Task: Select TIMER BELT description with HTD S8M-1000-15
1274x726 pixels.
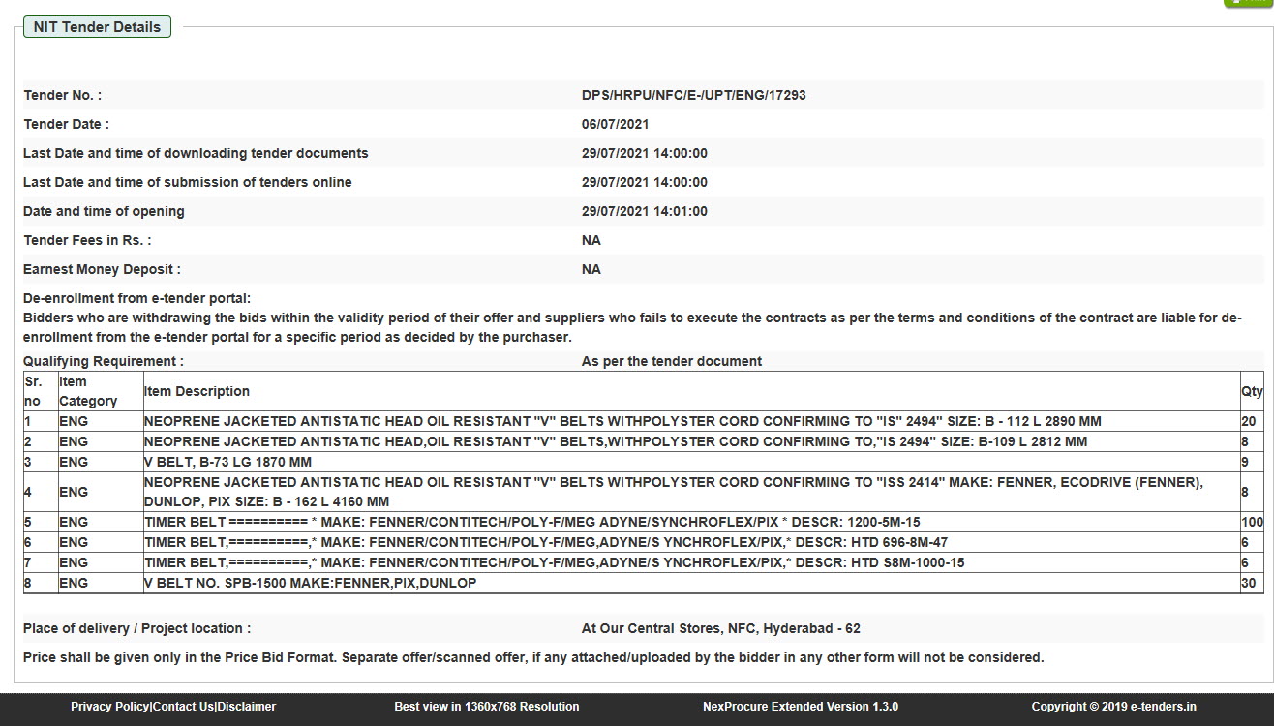Action: (555, 562)
